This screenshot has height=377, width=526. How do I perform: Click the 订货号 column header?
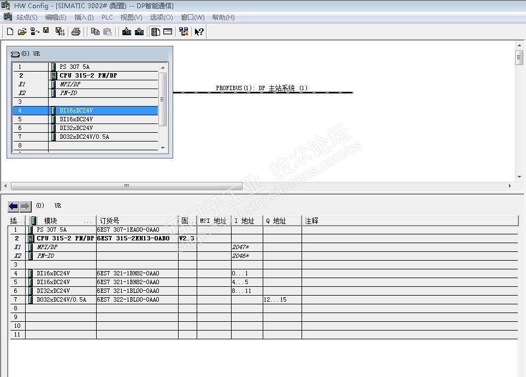(137, 221)
